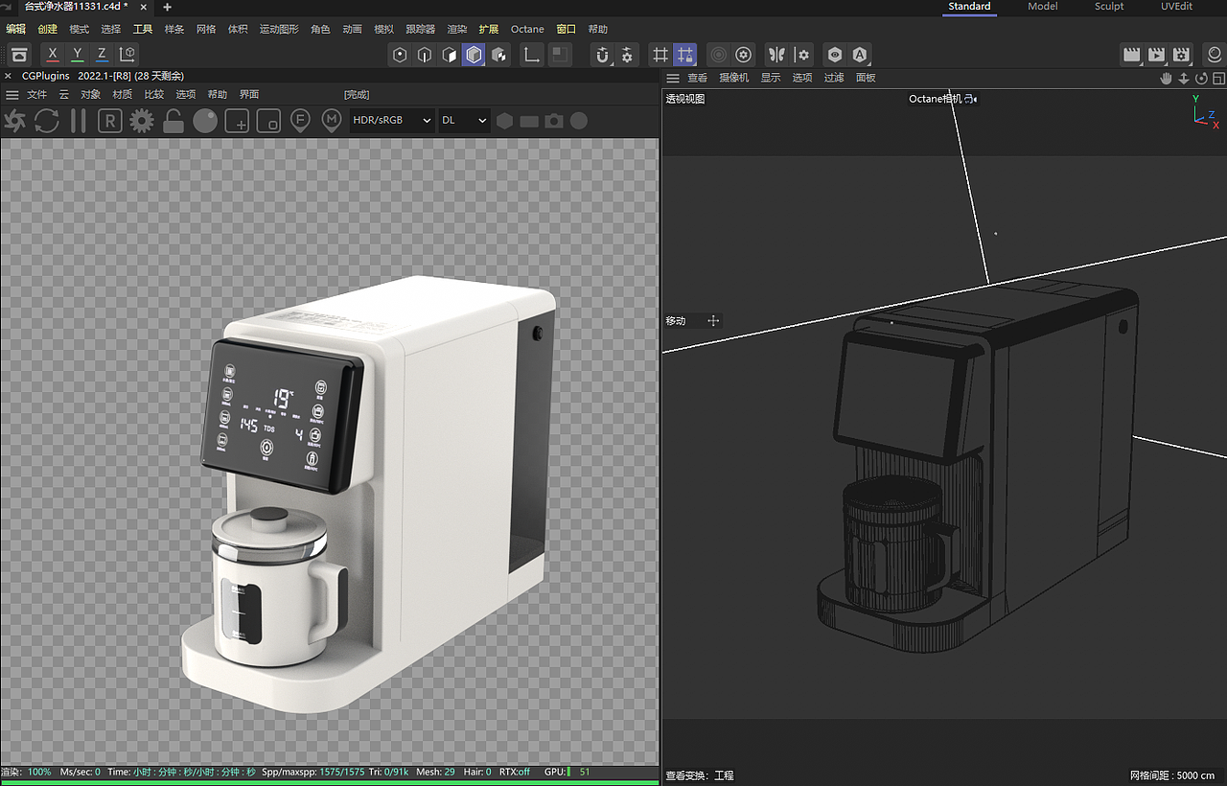1227x786 pixels.
Task: Toggle Z axis lock
Action: [x=103, y=55]
